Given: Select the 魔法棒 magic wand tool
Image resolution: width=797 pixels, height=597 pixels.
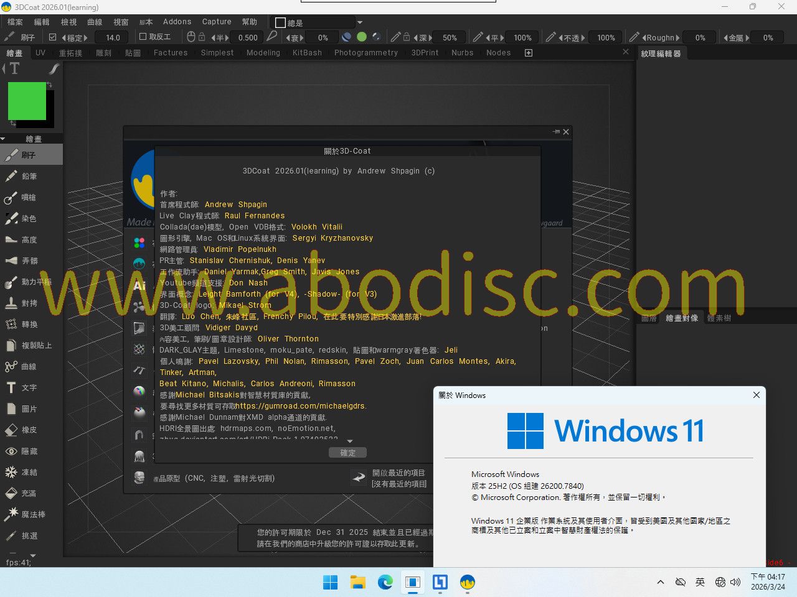Looking at the screenshot, I should [x=32, y=514].
